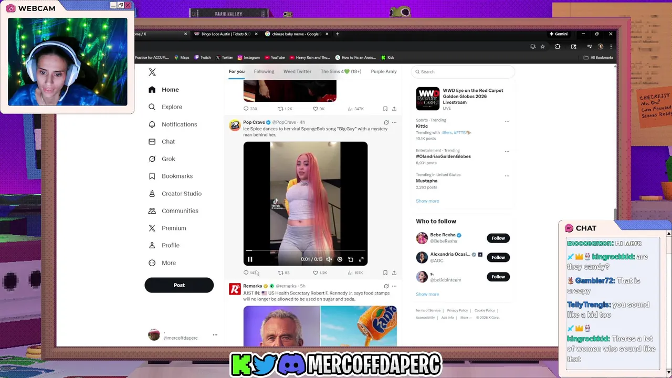672x378 pixels.
Task: Click the X search field
Action: click(x=464, y=72)
